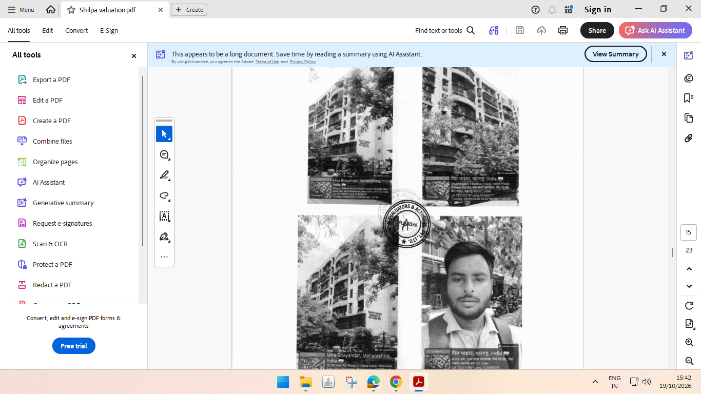This screenshot has width=701, height=394.
Task: Pick the highlighter tool
Action: click(x=164, y=175)
